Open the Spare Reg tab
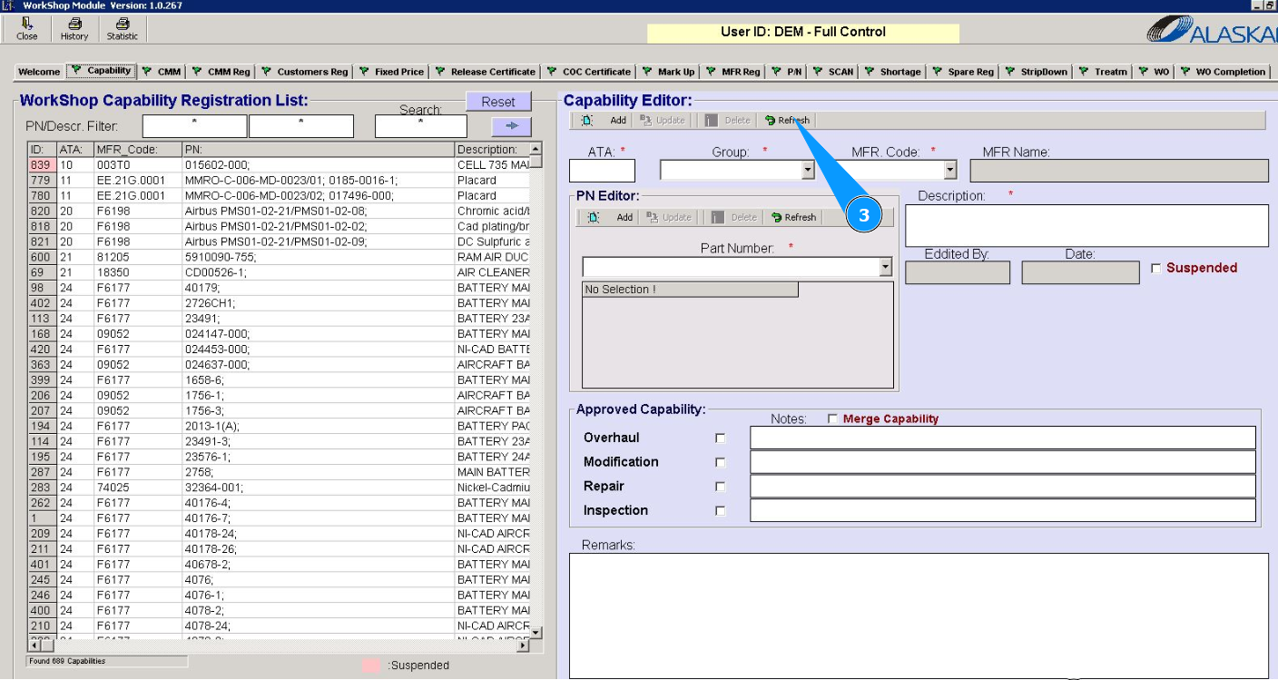The width and height of the screenshot is (1278, 680). (x=964, y=72)
